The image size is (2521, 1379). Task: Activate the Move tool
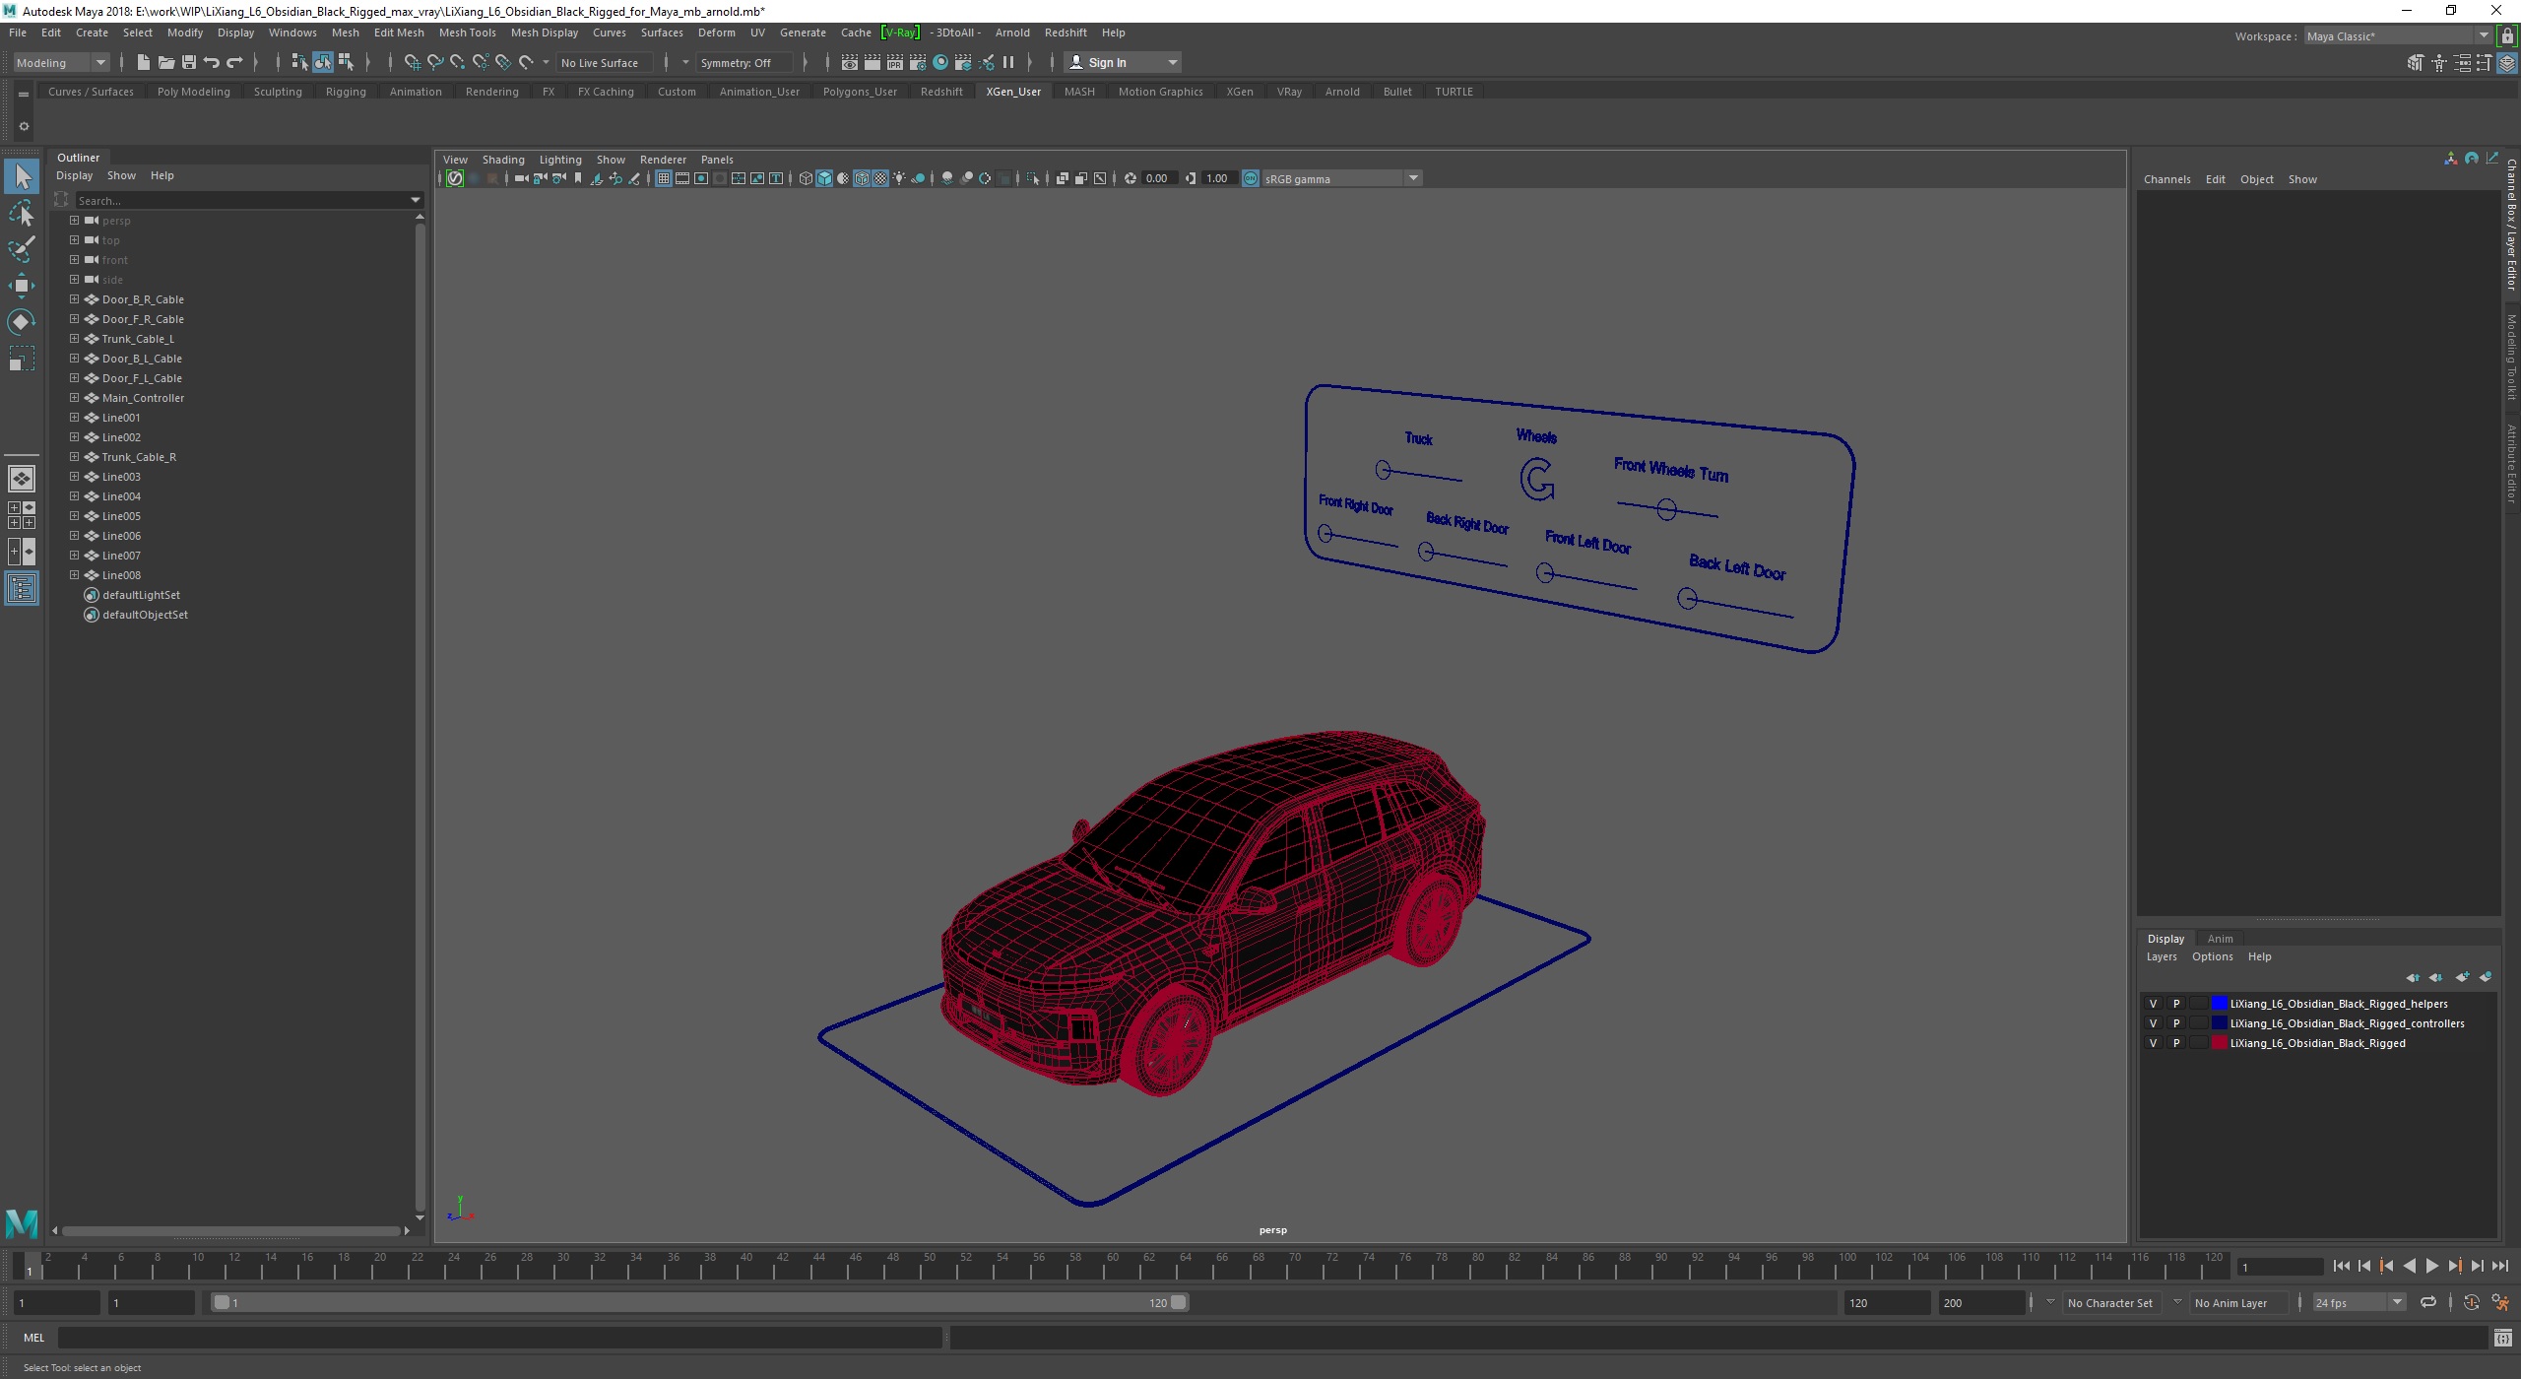tap(22, 286)
